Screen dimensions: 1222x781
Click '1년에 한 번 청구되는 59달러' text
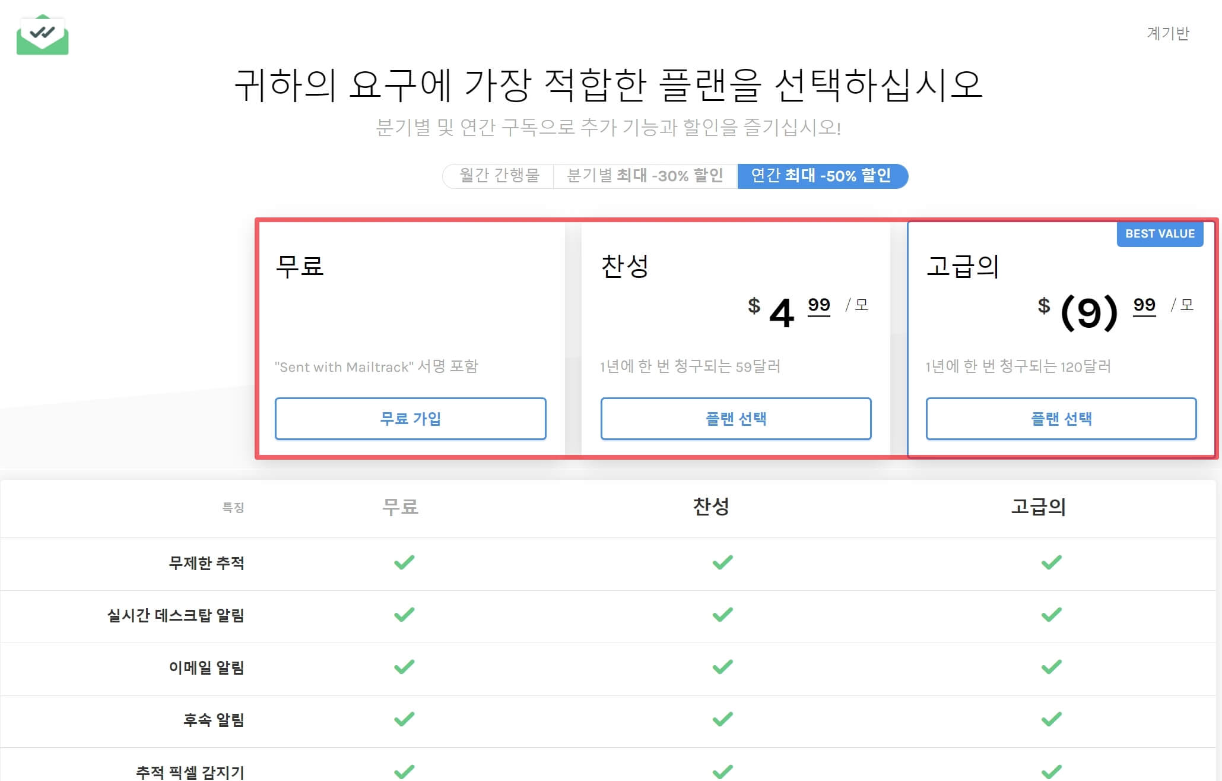690,366
